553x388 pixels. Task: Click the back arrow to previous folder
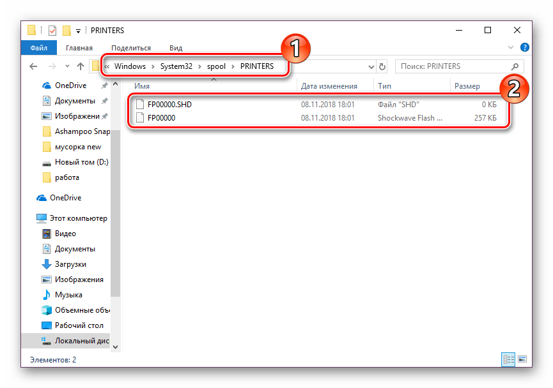point(33,66)
